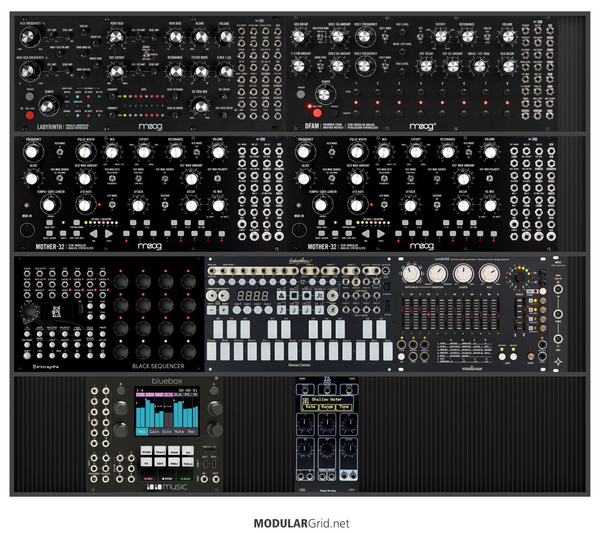Hit the play triangle button on Ground Control
Image resolution: width=604 pixels, height=533 pixels.
click(x=282, y=296)
